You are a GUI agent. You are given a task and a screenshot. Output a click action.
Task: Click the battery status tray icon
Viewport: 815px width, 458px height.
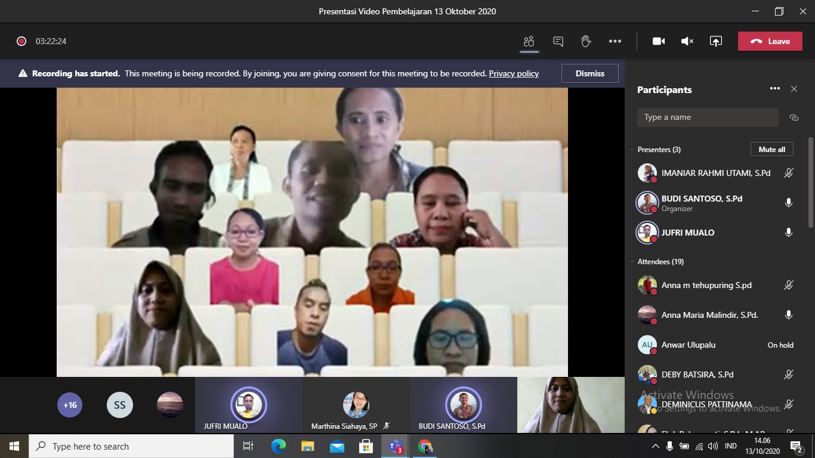pos(685,446)
